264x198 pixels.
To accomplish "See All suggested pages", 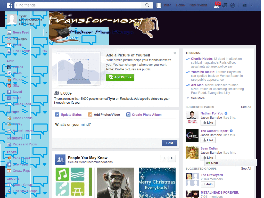I will click(x=246, y=107).
